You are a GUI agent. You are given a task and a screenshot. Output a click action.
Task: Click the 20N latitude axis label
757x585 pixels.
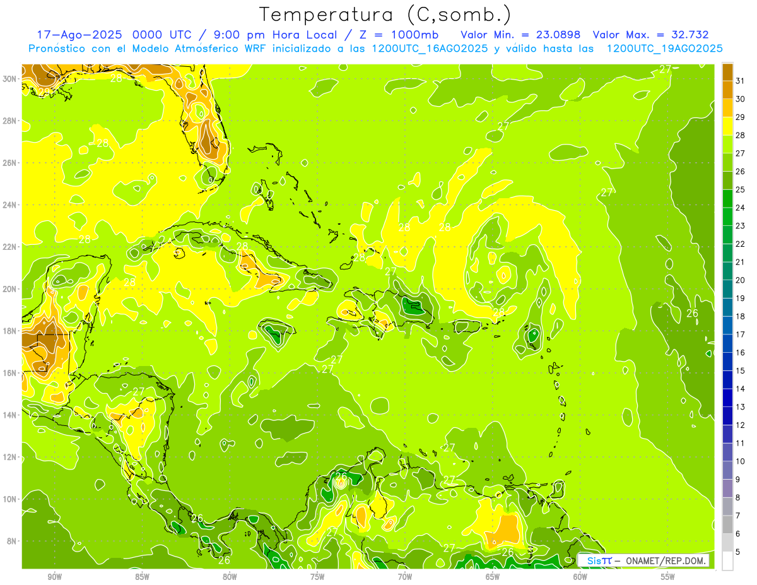[9, 289]
